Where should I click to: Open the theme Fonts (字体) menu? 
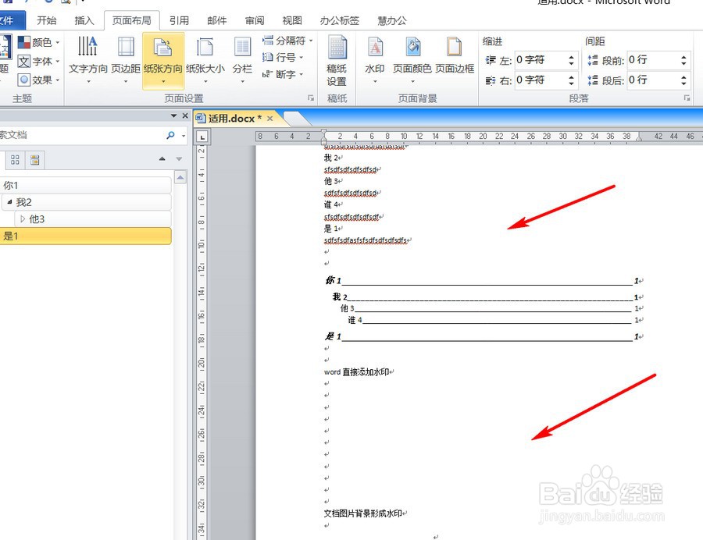[x=38, y=62]
